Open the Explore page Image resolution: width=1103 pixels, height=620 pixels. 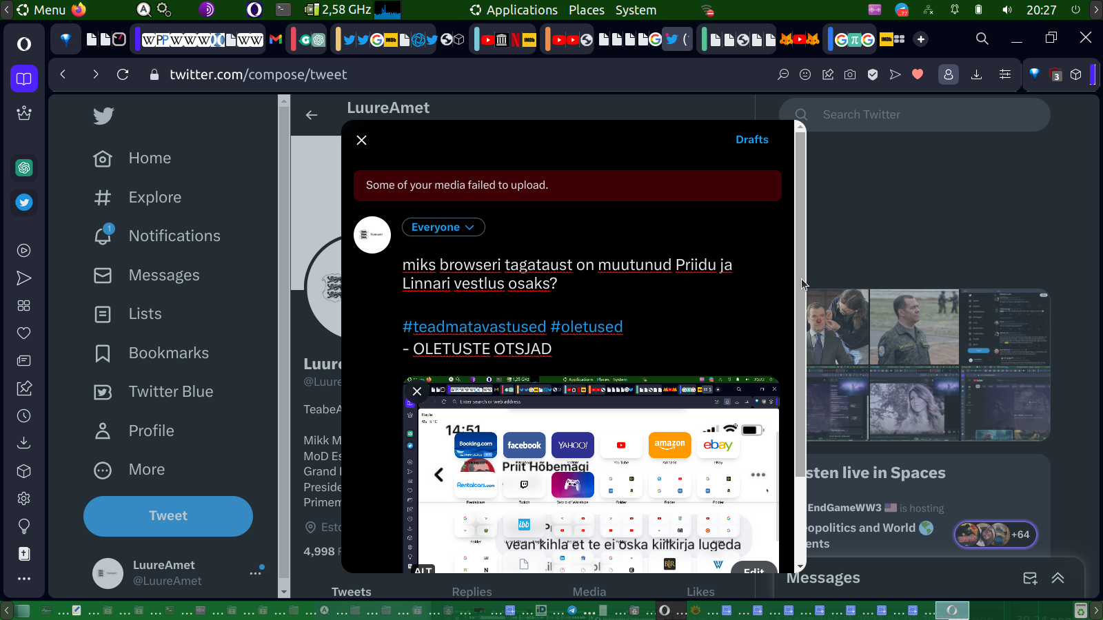pos(137,198)
